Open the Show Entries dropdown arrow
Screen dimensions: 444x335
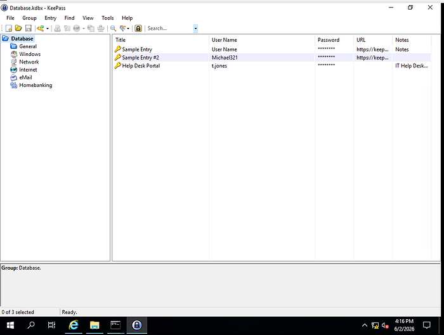tap(128, 29)
